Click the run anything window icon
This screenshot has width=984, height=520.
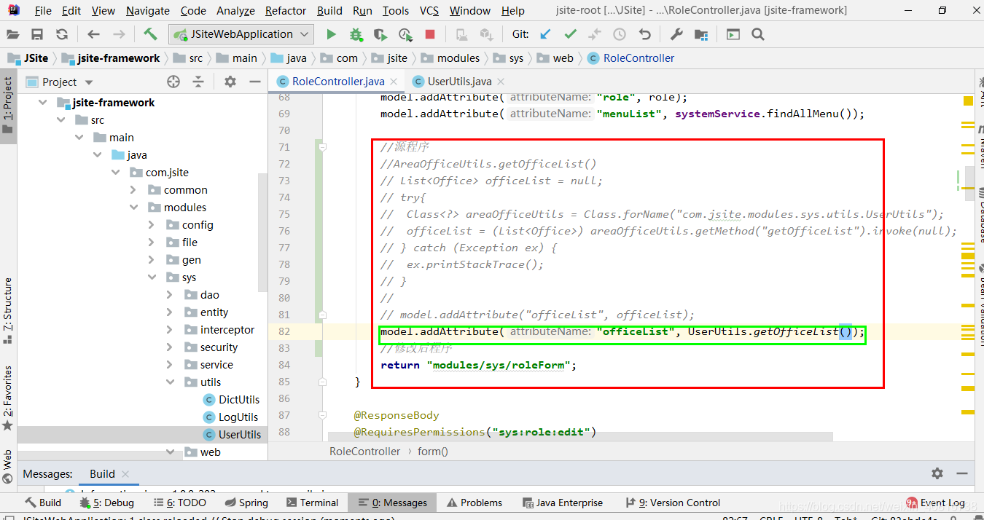[733, 34]
